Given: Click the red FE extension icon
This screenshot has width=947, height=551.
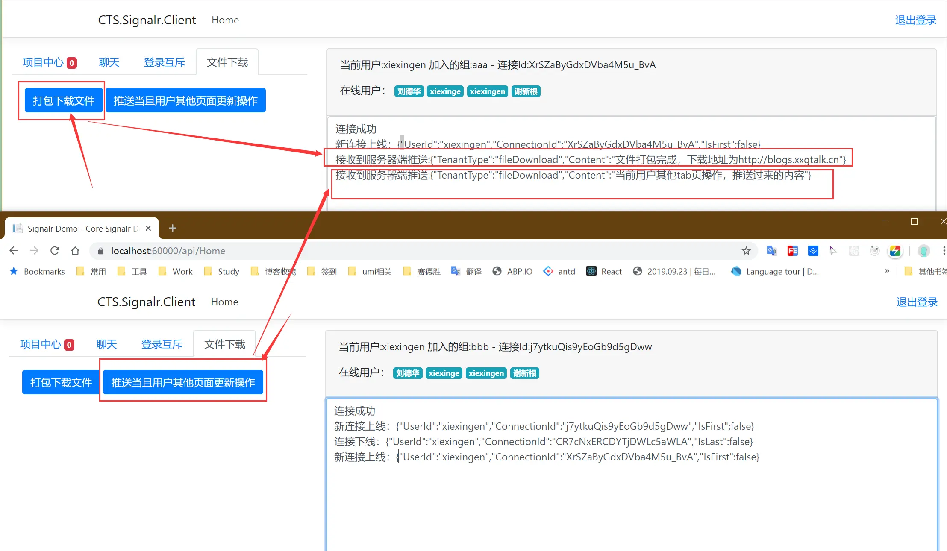Looking at the screenshot, I should (x=792, y=251).
